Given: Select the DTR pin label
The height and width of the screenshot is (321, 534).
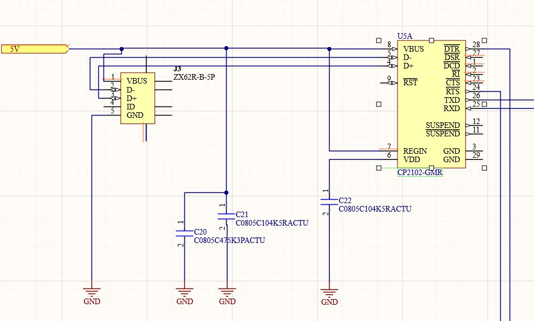Looking at the screenshot, I should (452, 49).
